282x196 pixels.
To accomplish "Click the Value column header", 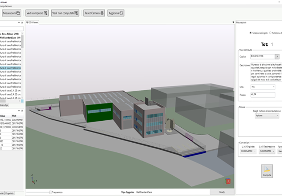I will 6,116.
